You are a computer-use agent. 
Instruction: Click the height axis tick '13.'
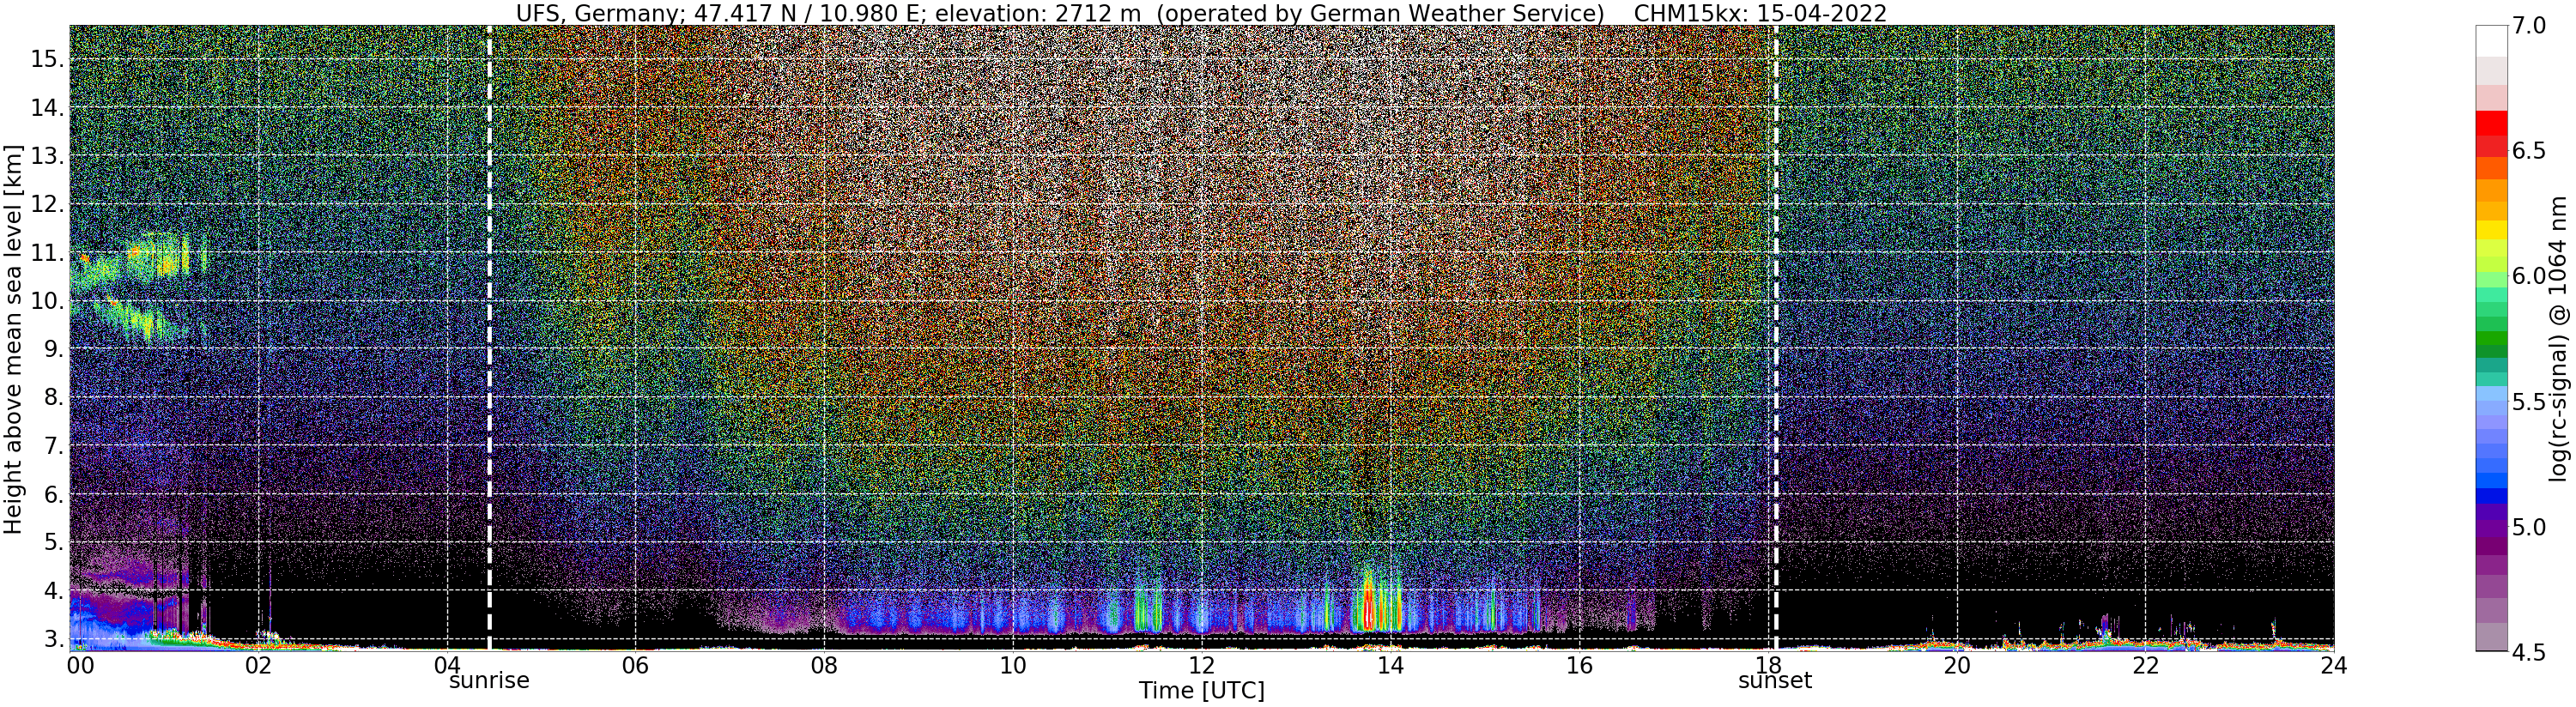(47, 155)
